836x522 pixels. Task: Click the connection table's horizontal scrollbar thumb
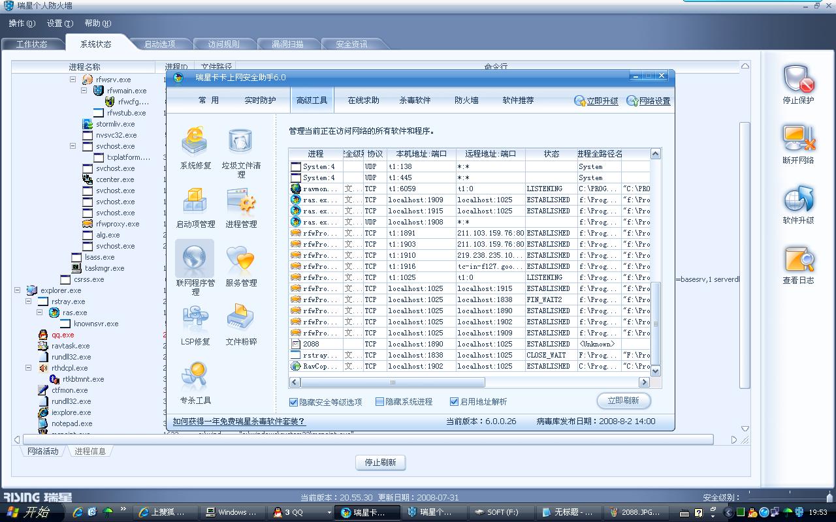click(393, 382)
